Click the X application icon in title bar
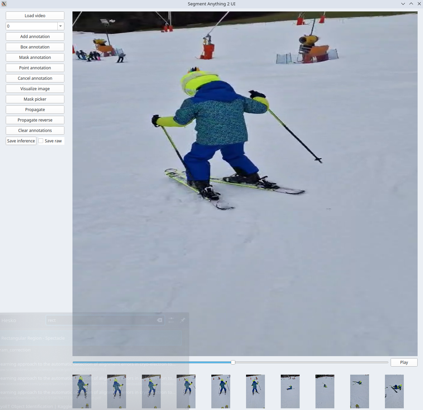 tap(4, 4)
